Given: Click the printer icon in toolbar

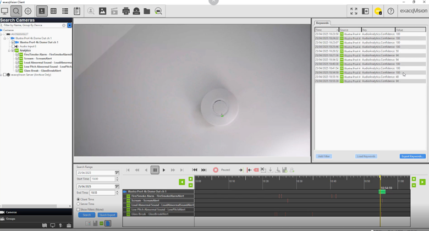Looking at the screenshot, I should point(126,11).
